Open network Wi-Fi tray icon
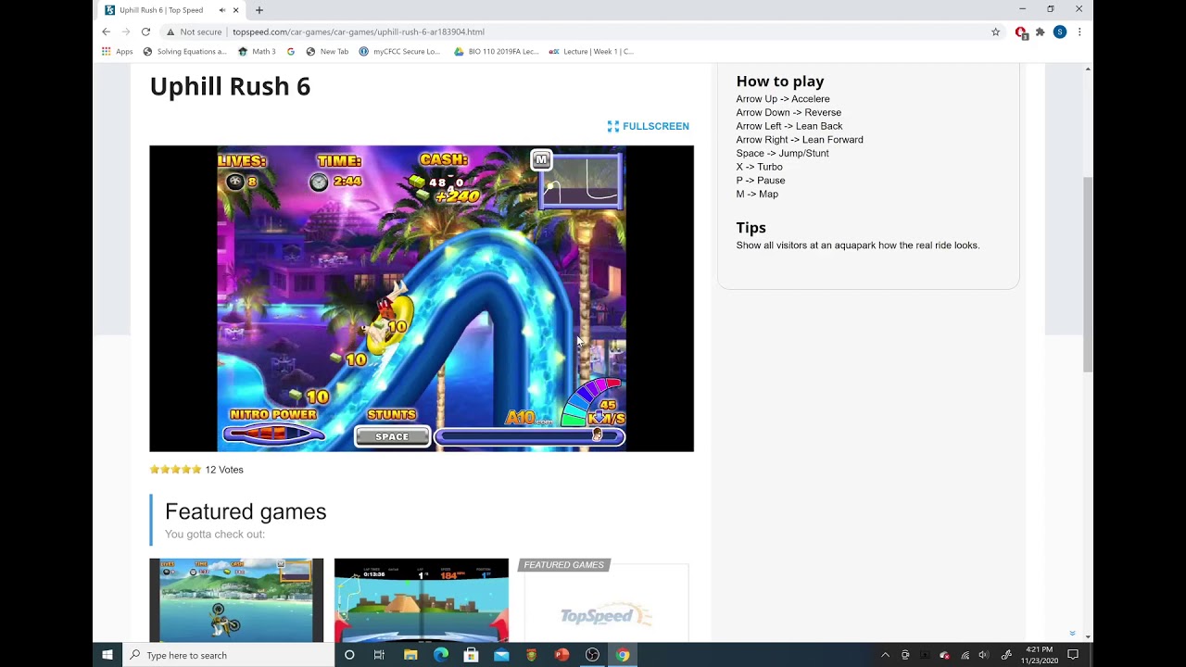The image size is (1186, 667). pos(965,655)
